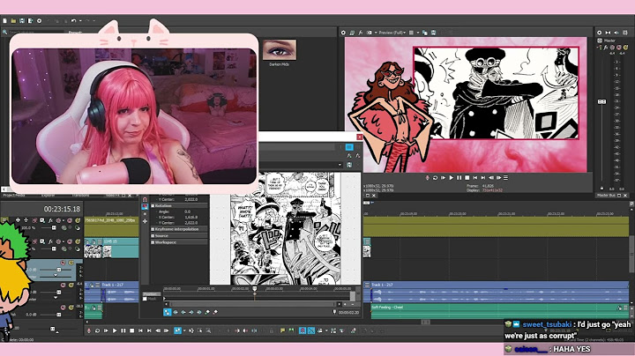Select the Position keyframe row label
This screenshot has width=635, height=356.
point(152,294)
